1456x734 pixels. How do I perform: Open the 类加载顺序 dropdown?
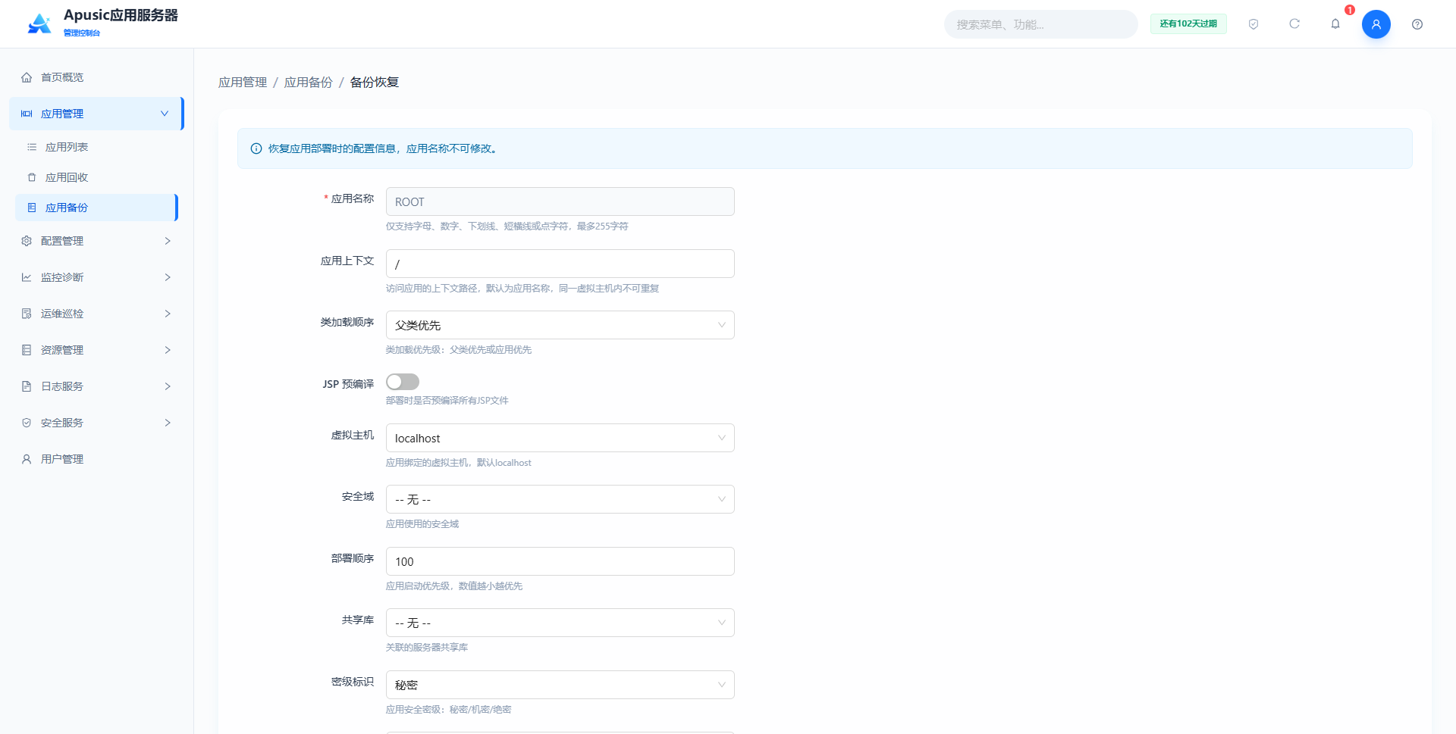pos(560,325)
